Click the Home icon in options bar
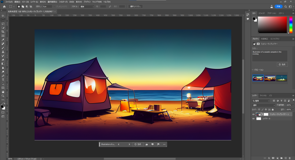The image size is (295, 160). [x=4, y=6]
